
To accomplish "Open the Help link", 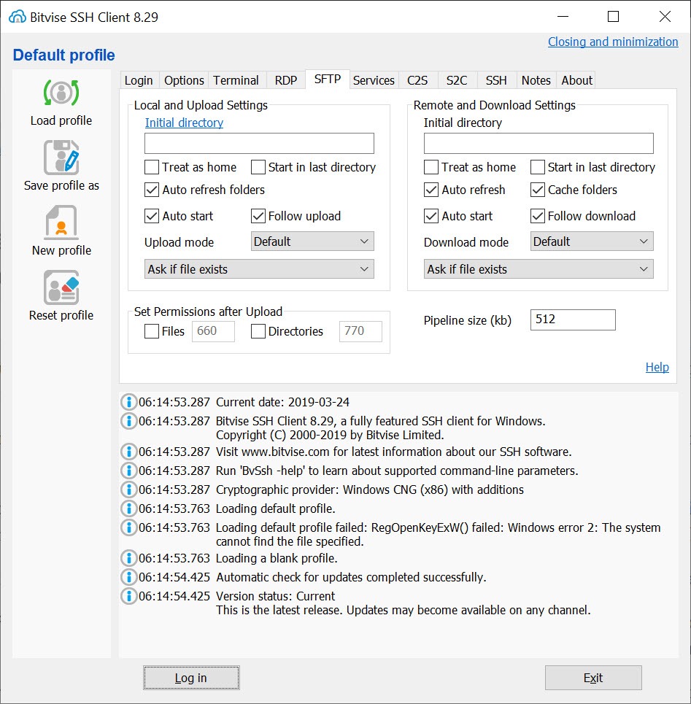I will click(x=657, y=367).
